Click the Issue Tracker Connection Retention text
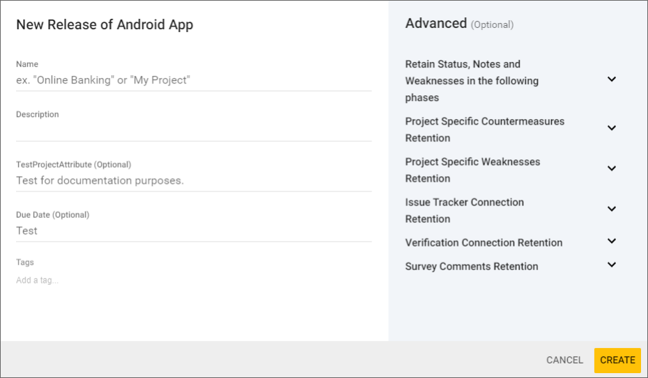The width and height of the screenshot is (648, 378). coord(464,210)
